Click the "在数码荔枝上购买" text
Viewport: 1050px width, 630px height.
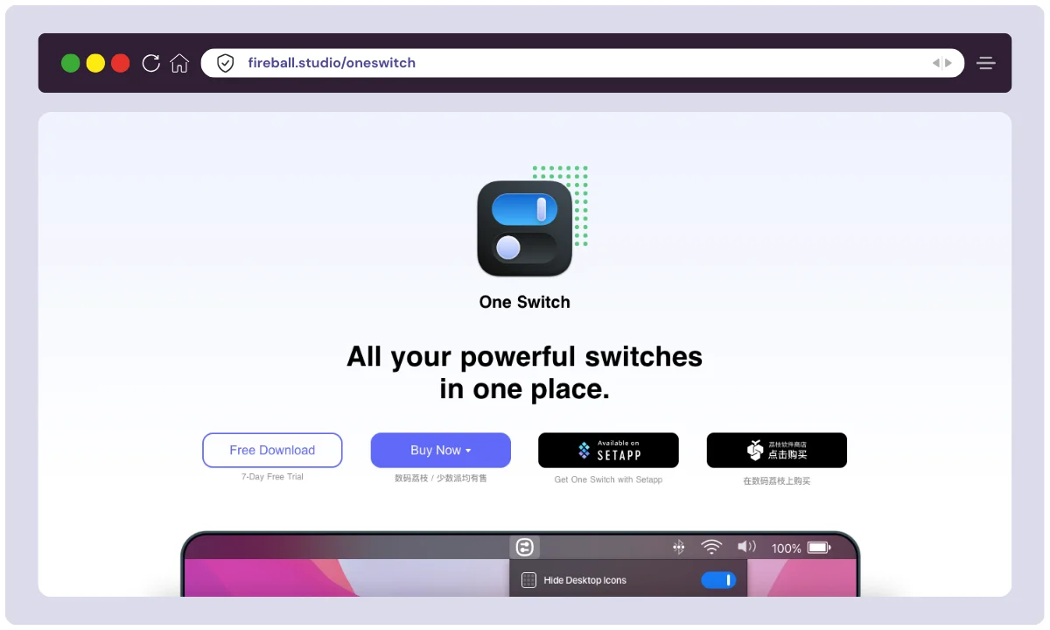click(x=777, y=481)
